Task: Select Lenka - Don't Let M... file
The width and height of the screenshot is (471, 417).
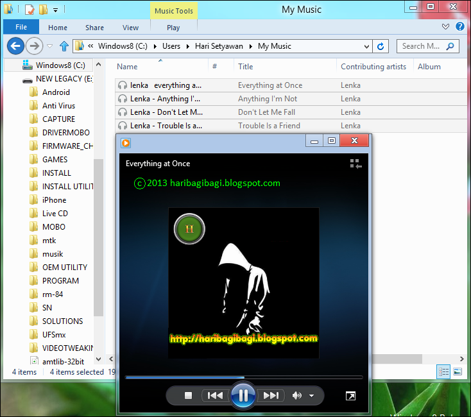Action: (x=291, y=112)
